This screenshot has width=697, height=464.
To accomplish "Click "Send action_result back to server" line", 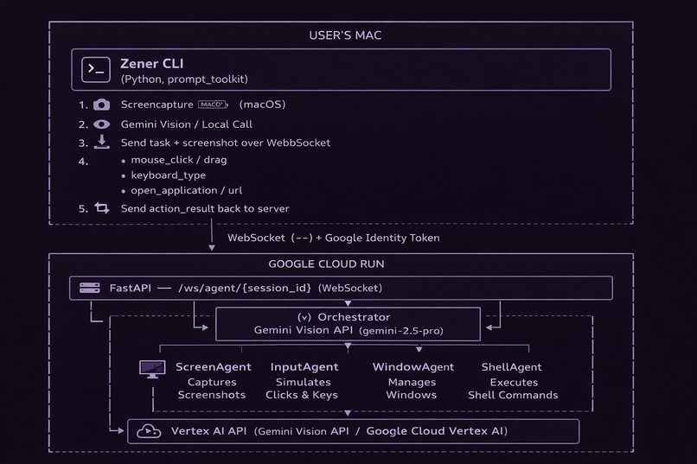I will pos(205,208).
